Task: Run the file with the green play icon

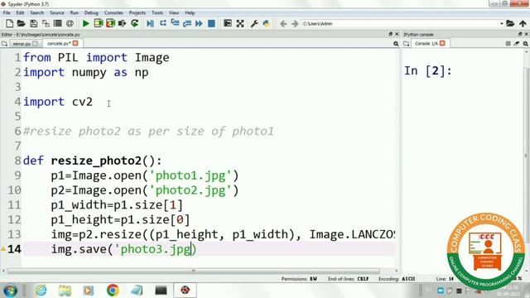Action: point(86,23)
